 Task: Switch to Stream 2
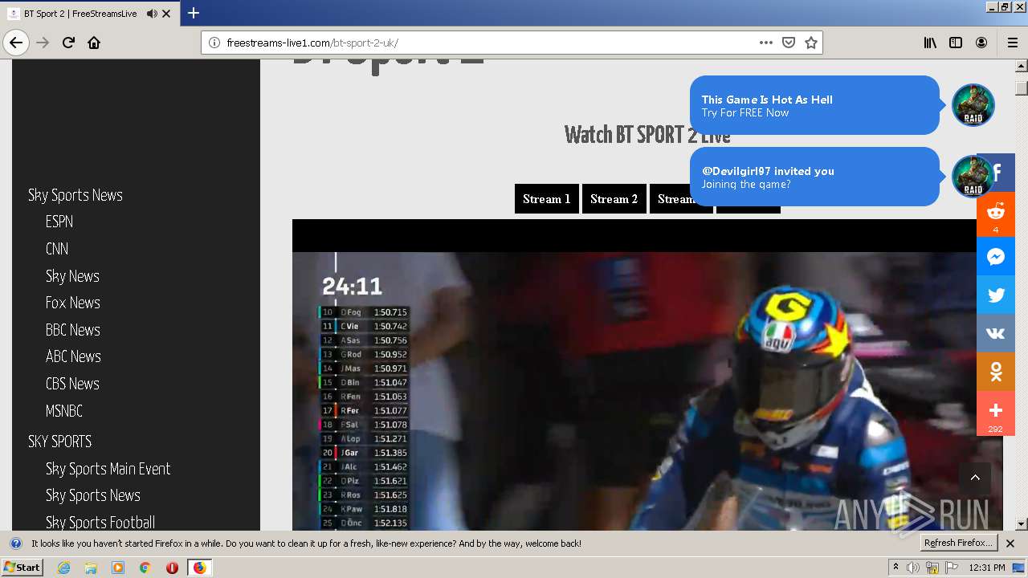(x=614, y=199)
